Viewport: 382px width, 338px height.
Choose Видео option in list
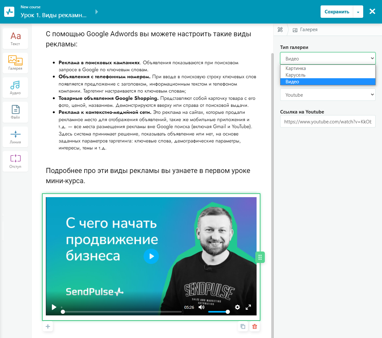point(328,82)
